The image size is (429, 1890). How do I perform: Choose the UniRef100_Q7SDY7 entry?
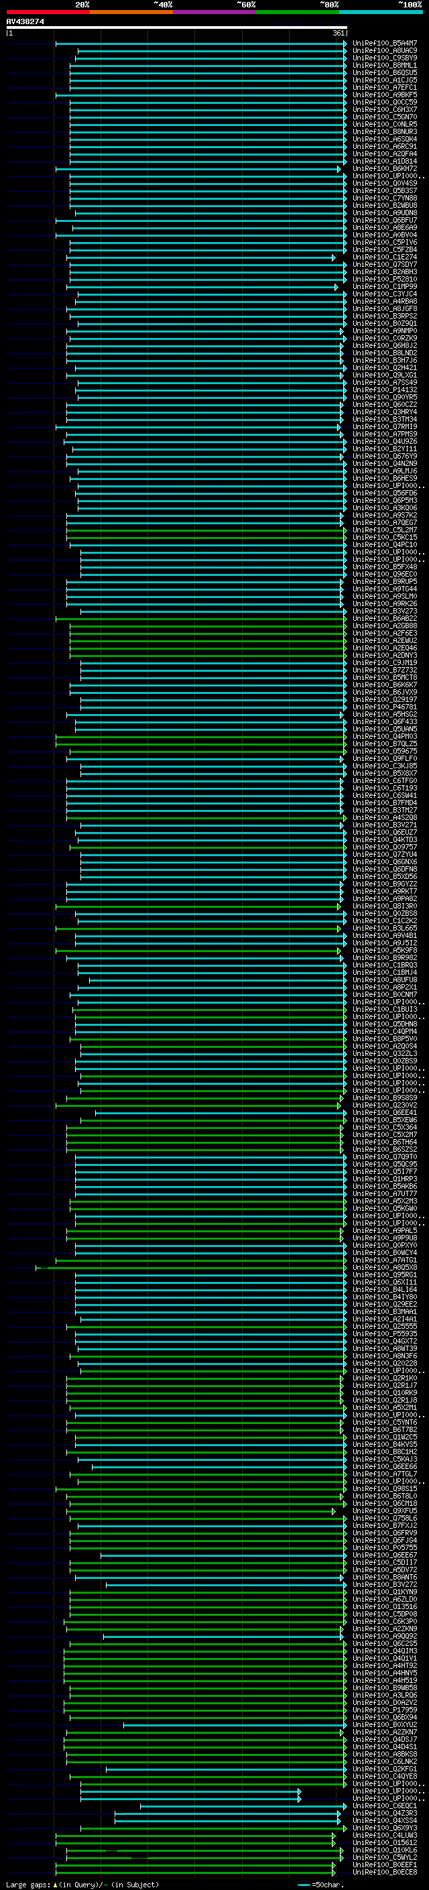pyautogui.click(x=385, y=264)
